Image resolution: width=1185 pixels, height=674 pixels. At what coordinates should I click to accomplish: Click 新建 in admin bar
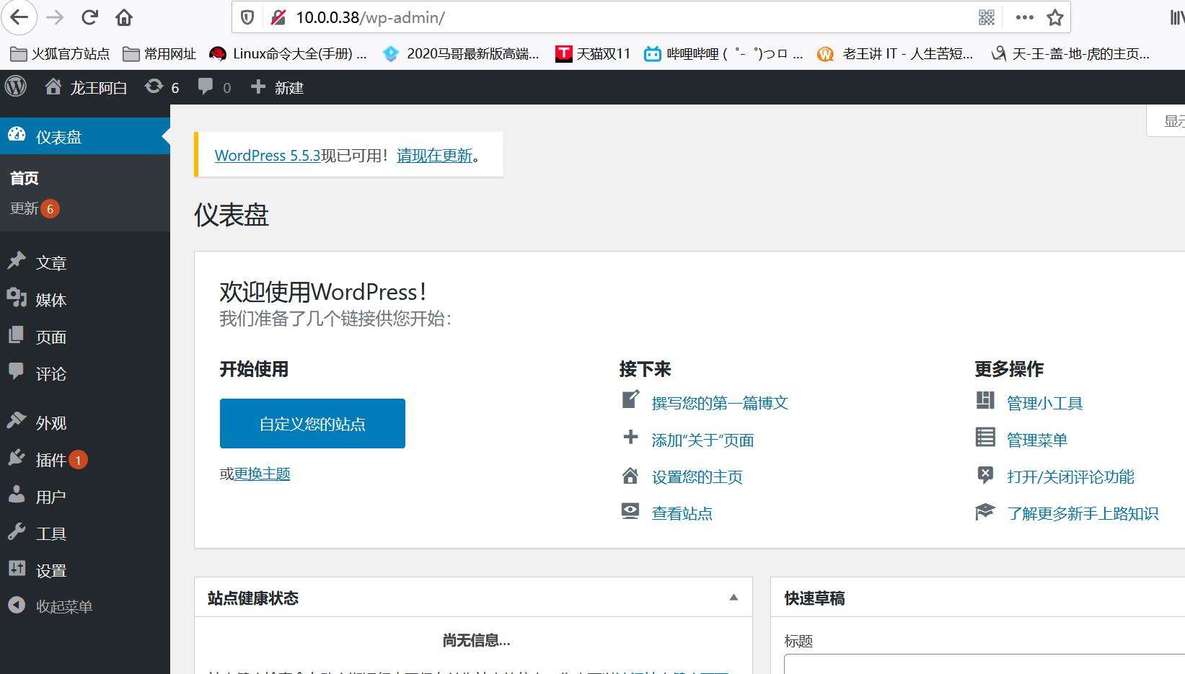[277, 87]
